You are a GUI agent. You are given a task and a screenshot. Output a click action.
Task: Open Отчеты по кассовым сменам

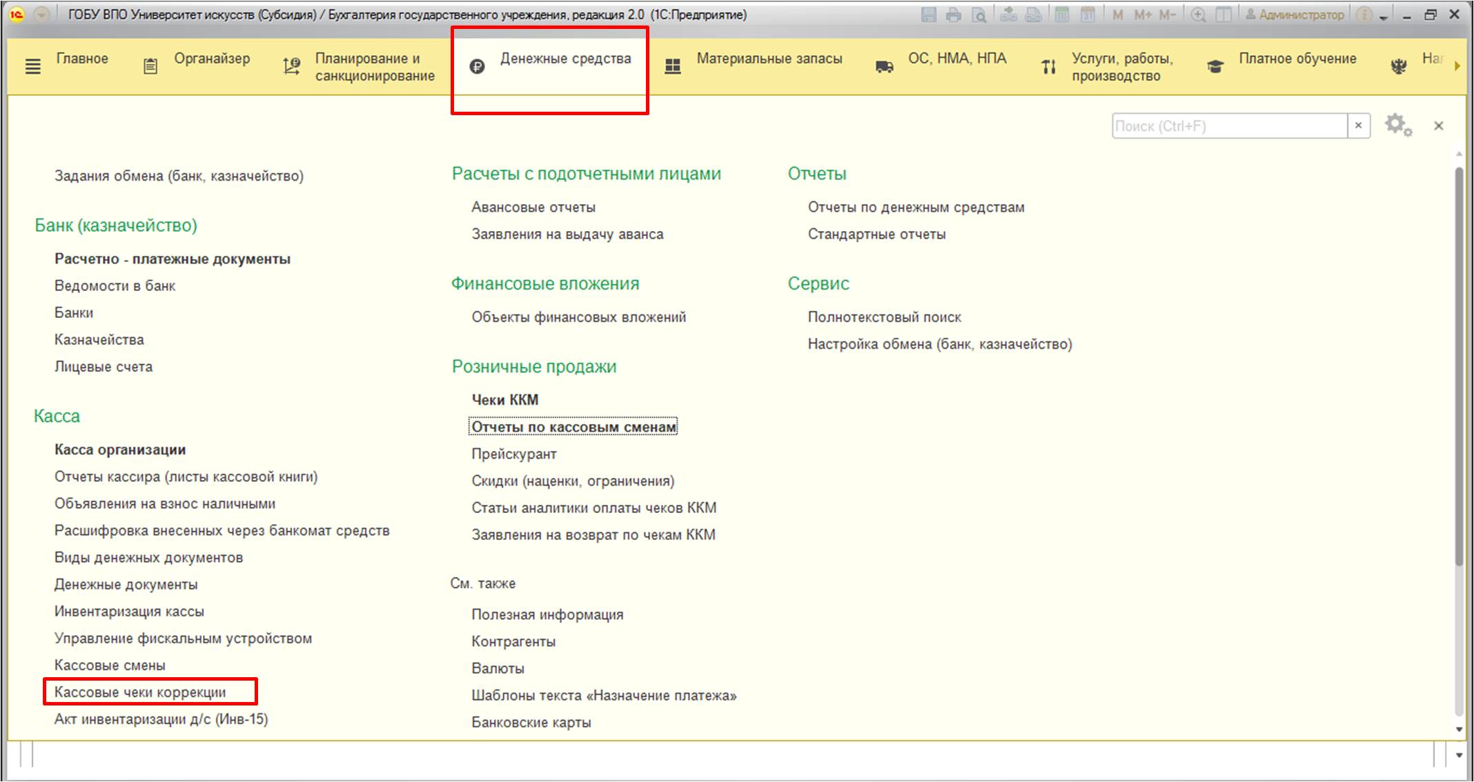click(x=573, y=427)
